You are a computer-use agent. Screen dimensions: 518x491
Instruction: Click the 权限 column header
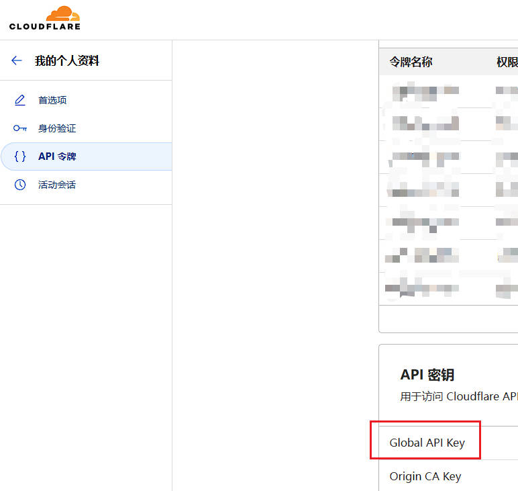(x=507, y=62)
